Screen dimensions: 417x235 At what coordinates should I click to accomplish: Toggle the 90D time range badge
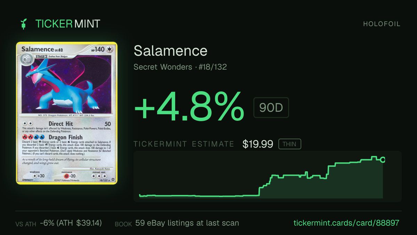(271, 108)
